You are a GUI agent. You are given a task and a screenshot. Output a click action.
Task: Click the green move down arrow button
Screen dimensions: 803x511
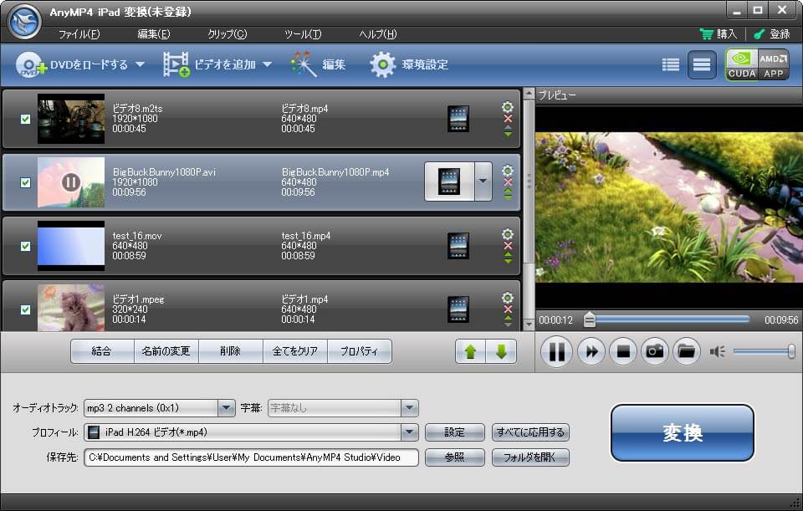[x=501, y=351]
